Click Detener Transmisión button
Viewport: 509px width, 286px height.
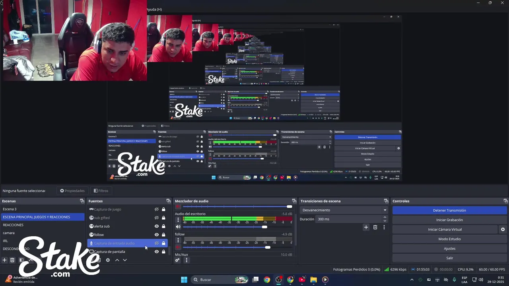(449, 211)
